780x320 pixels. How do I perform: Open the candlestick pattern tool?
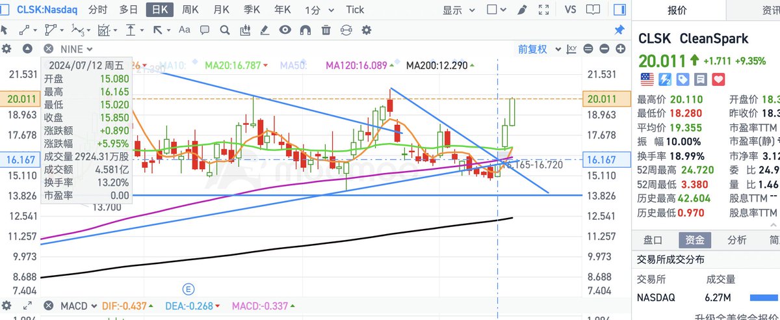245,30
